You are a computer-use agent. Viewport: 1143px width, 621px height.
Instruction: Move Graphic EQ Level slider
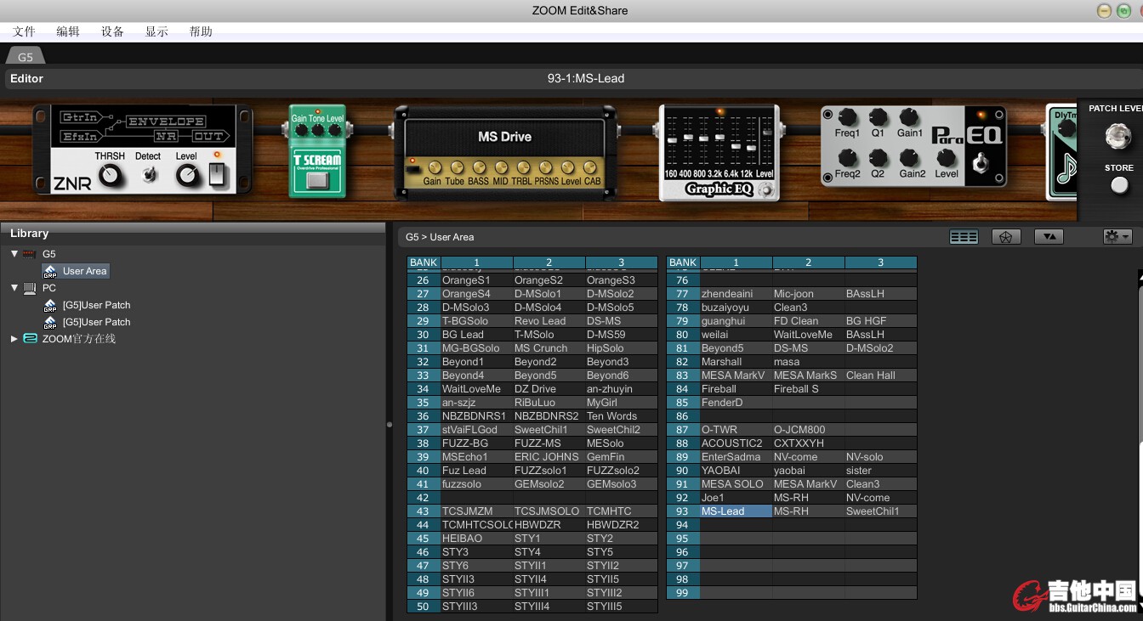pyautogui.click(x=766, y=133)
